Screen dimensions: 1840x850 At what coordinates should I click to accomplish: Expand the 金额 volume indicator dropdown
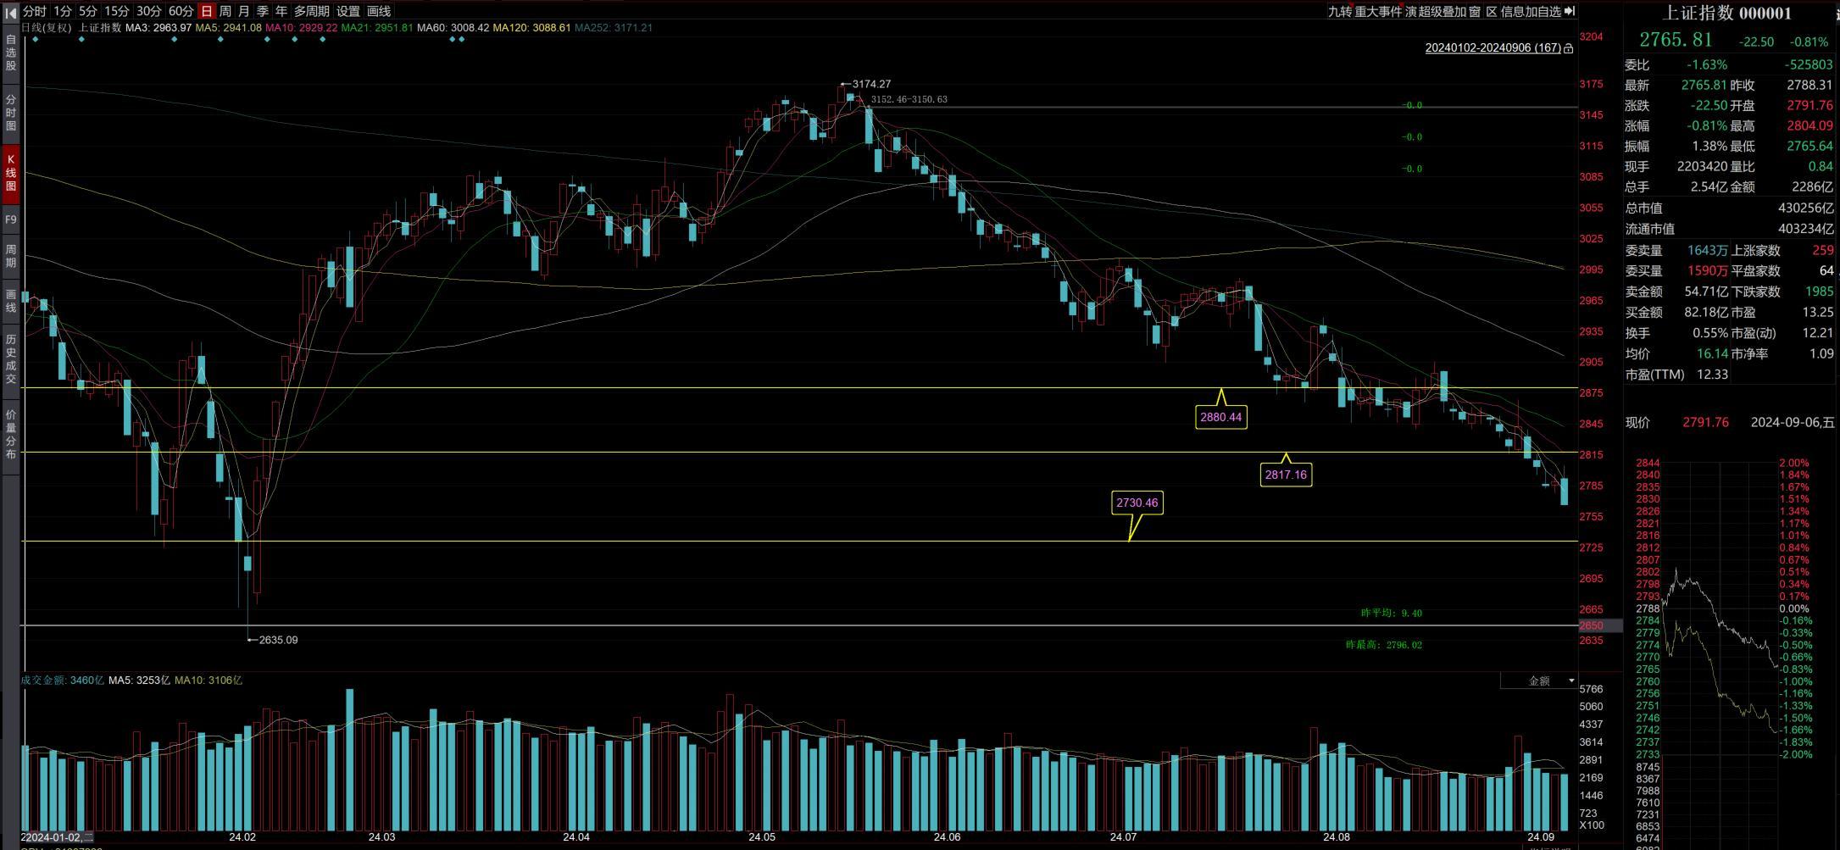pyautogui.click(x=1539, y=681)
